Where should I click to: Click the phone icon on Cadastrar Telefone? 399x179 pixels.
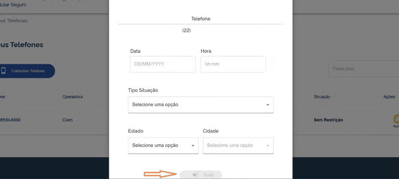coord(3,71)
